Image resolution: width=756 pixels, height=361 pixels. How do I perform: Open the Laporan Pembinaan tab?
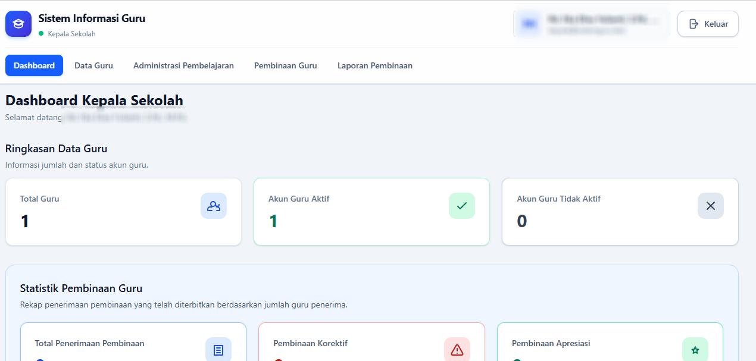tap(375, 65)
